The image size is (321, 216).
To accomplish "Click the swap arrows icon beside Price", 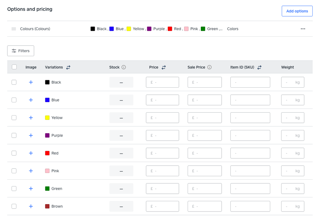I will (164, 67).
